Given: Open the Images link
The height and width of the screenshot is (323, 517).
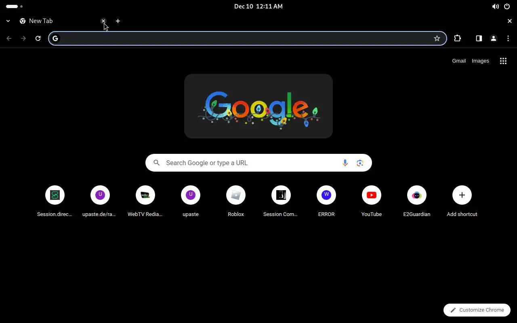Looking at the screenshot, I should [480, 61].
